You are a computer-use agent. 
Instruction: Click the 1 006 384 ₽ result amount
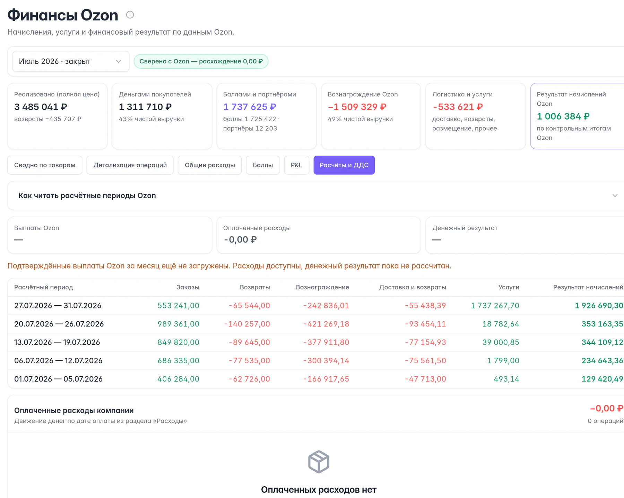563,116
